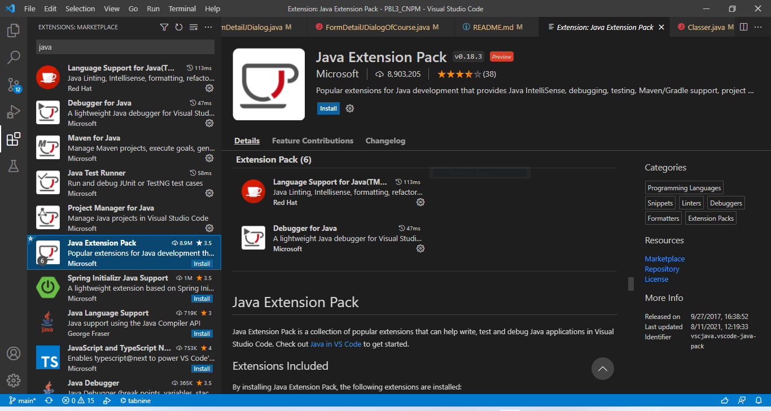The width and height of the screenshot is (771, 411).
Task: Click the Formatters category tag
Action: (663, 218)
